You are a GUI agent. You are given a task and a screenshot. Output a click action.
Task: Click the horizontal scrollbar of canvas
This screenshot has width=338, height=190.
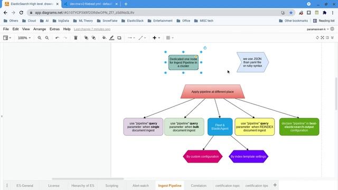point(88,178)
